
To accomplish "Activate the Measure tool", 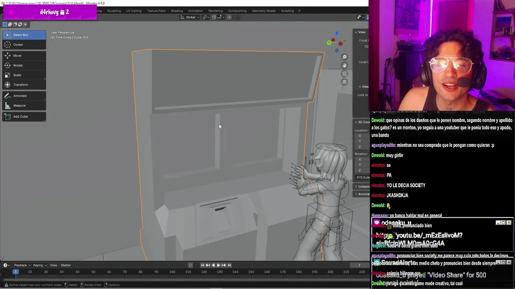I will tap(24, 106).
